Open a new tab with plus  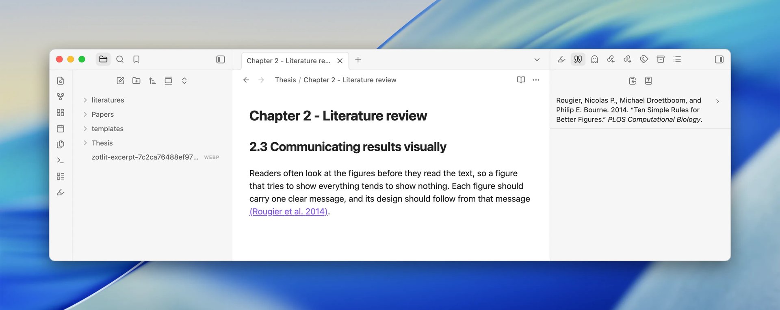point(358,60)
